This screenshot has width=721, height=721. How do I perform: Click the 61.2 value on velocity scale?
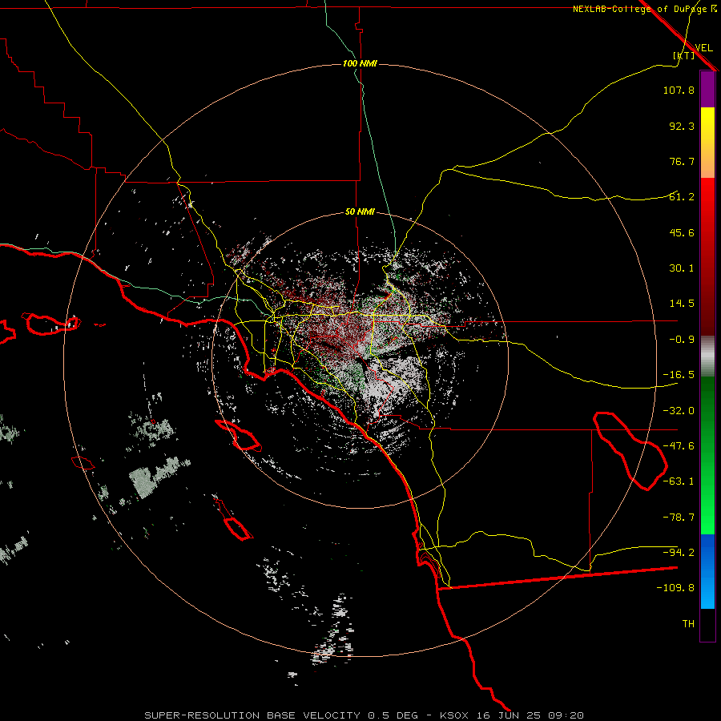[682, 197]
